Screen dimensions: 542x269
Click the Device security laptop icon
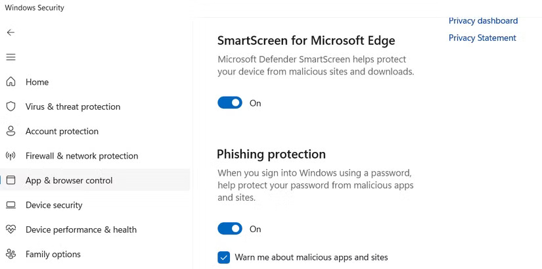11,205
